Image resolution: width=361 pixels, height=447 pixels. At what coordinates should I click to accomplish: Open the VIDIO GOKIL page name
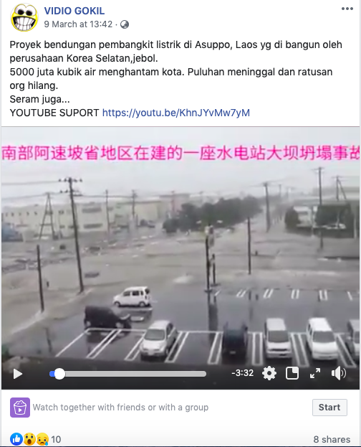click(74, 11)
